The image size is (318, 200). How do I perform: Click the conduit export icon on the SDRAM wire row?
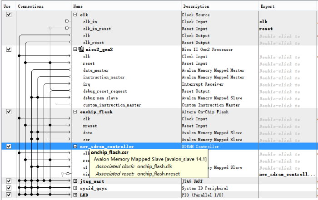67,174
